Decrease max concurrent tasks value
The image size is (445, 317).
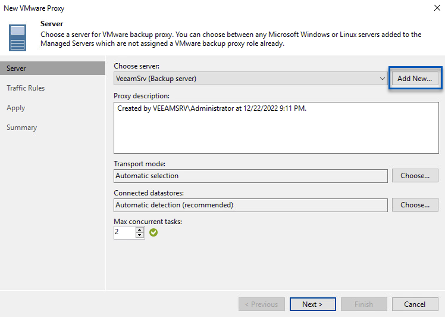click(140, 235)
